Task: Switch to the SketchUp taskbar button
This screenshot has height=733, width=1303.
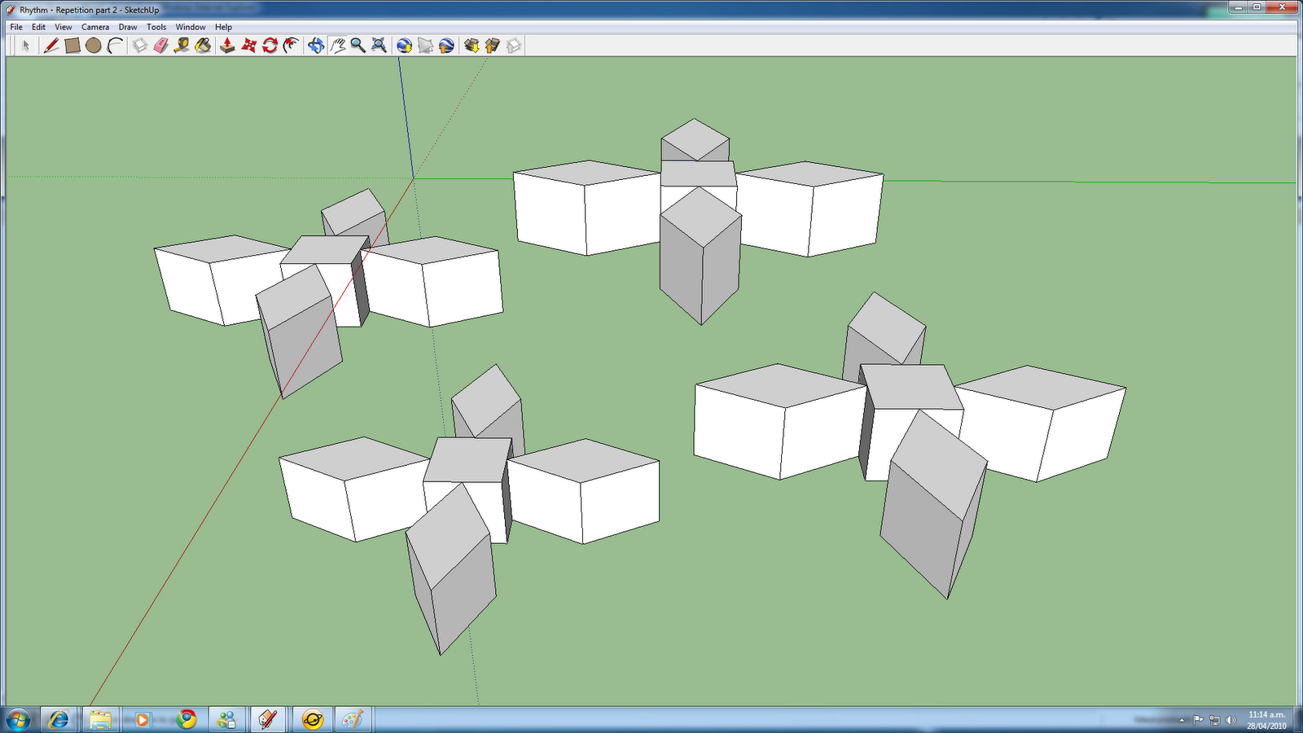Action: click(268, 720)
